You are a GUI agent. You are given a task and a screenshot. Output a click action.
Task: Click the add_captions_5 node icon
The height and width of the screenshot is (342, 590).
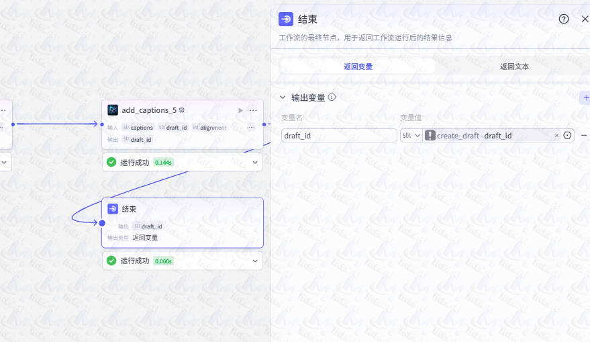pyautogui.click(x=113, y=110)
